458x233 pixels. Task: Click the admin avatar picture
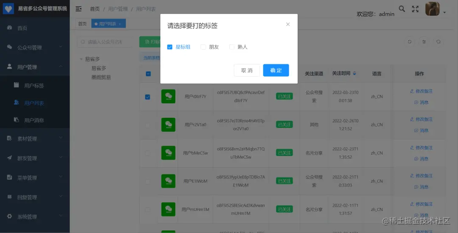click(432, 9)
